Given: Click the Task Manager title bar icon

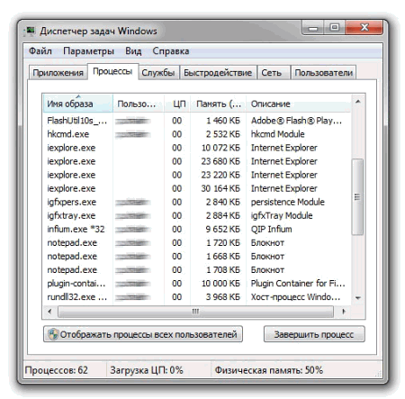Looking at the screenshot, I should click(30, 31).
